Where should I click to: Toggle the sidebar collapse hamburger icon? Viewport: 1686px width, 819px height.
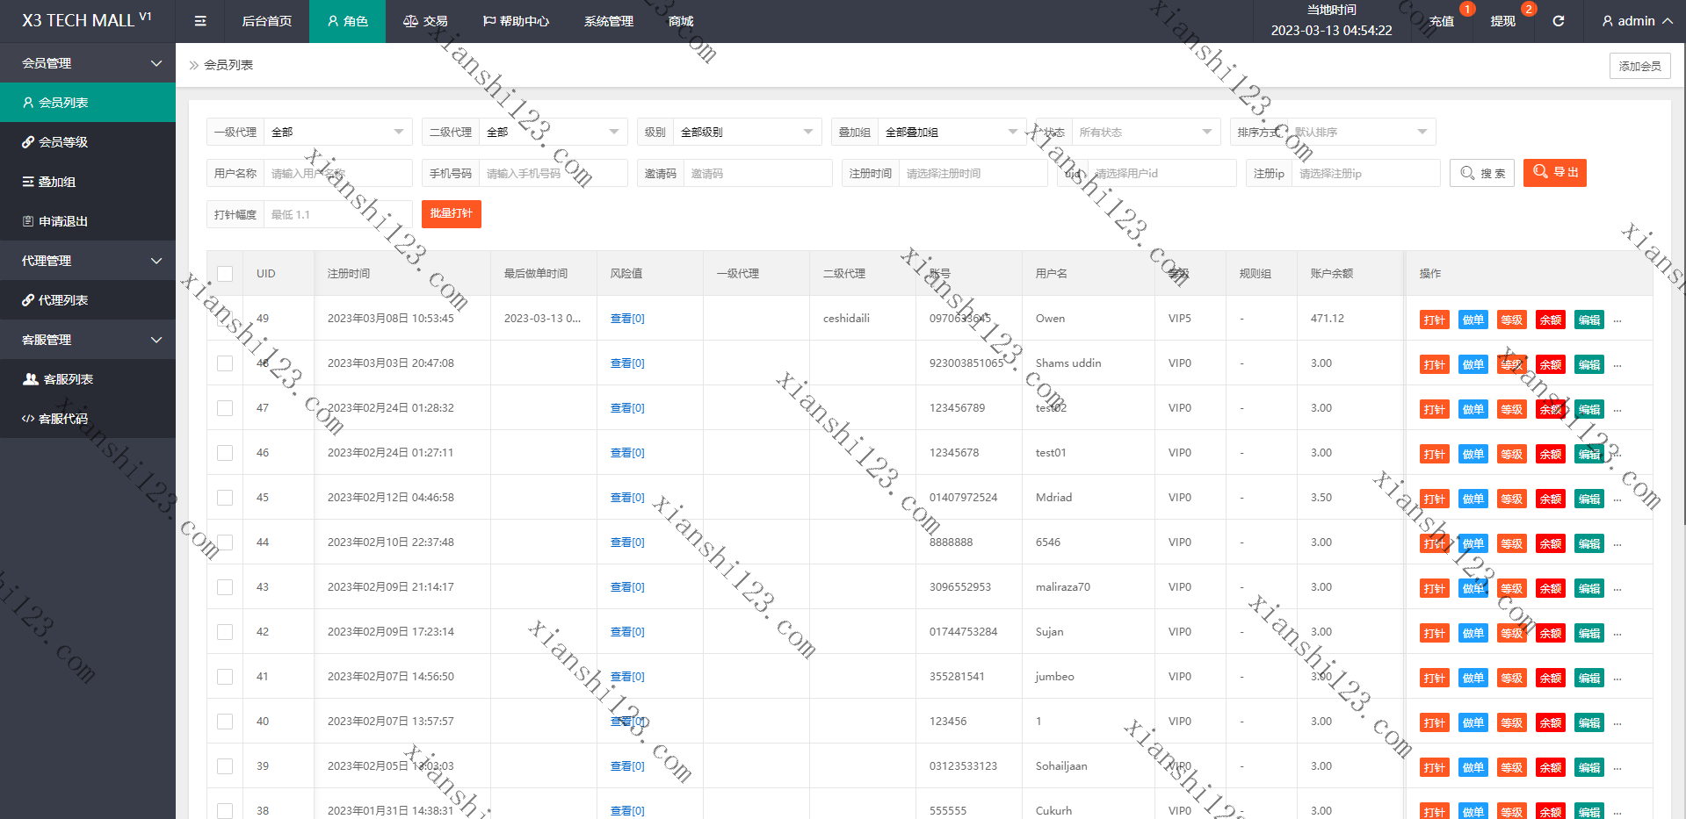pos(200,21)
